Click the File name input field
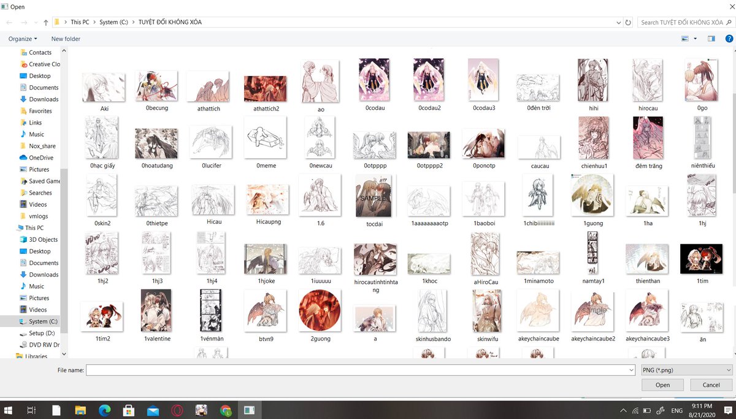Screen dimensions: 736x419 click(361, 370)
